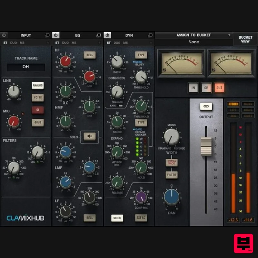Open the EQ mode options arrow

tap(100, 43)
